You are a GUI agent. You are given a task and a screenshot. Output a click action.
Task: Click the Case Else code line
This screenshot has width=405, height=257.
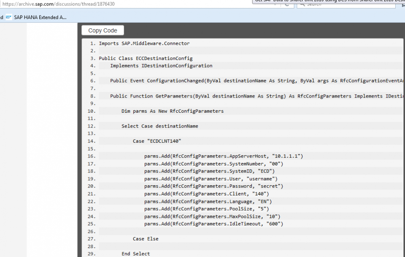point(146,239)
